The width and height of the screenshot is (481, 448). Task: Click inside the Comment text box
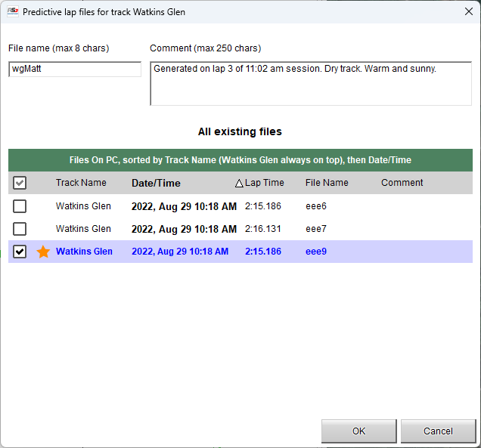click(311, 83)
